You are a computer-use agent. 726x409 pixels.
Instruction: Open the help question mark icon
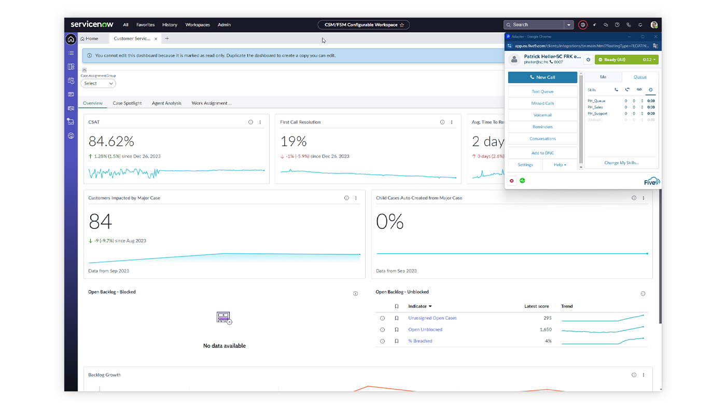tap(617, 25)
